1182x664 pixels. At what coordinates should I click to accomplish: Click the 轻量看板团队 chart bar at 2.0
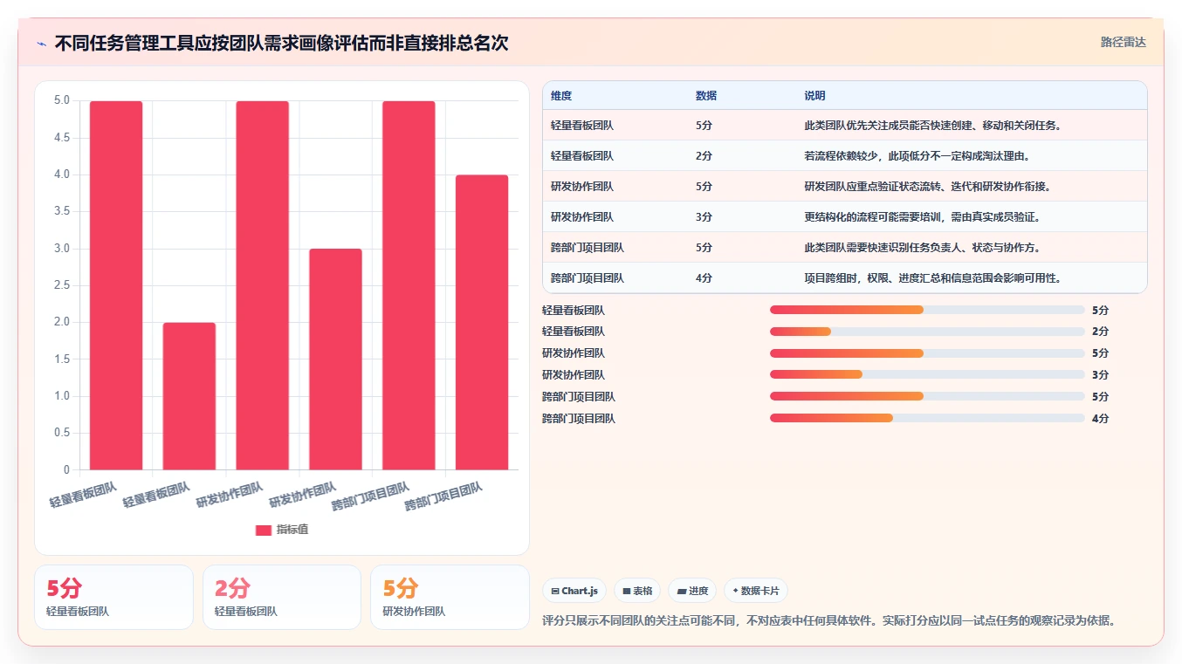click(x=189, y=396)
